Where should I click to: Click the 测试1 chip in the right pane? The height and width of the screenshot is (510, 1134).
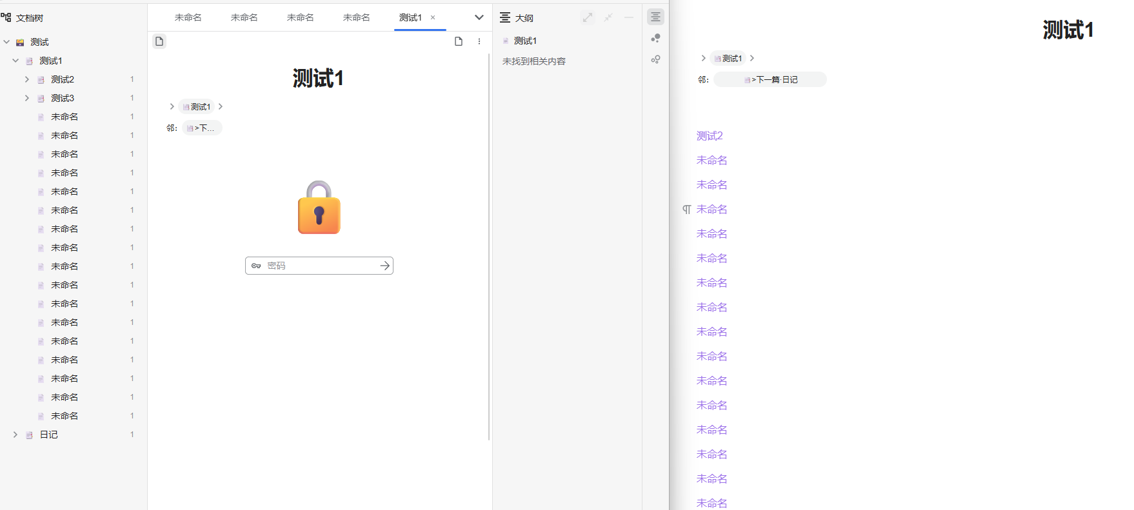(728, 59)
